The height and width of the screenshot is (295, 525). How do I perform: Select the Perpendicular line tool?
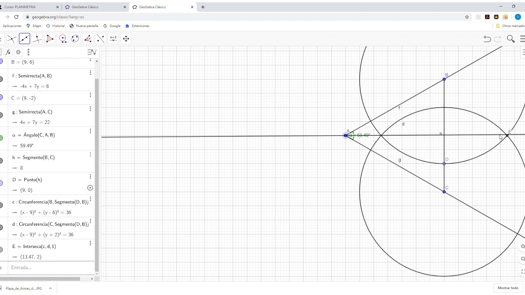click(x=37, y=39)
